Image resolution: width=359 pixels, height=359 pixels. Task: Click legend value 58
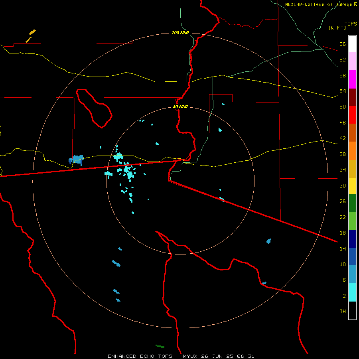343,75
